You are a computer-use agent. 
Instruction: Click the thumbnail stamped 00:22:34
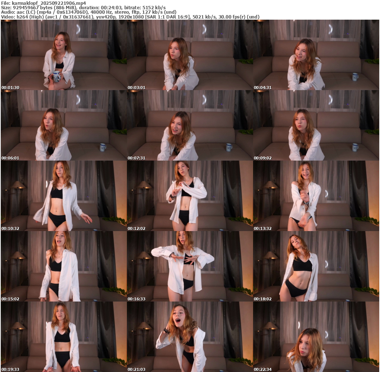[x=316, y=337]
